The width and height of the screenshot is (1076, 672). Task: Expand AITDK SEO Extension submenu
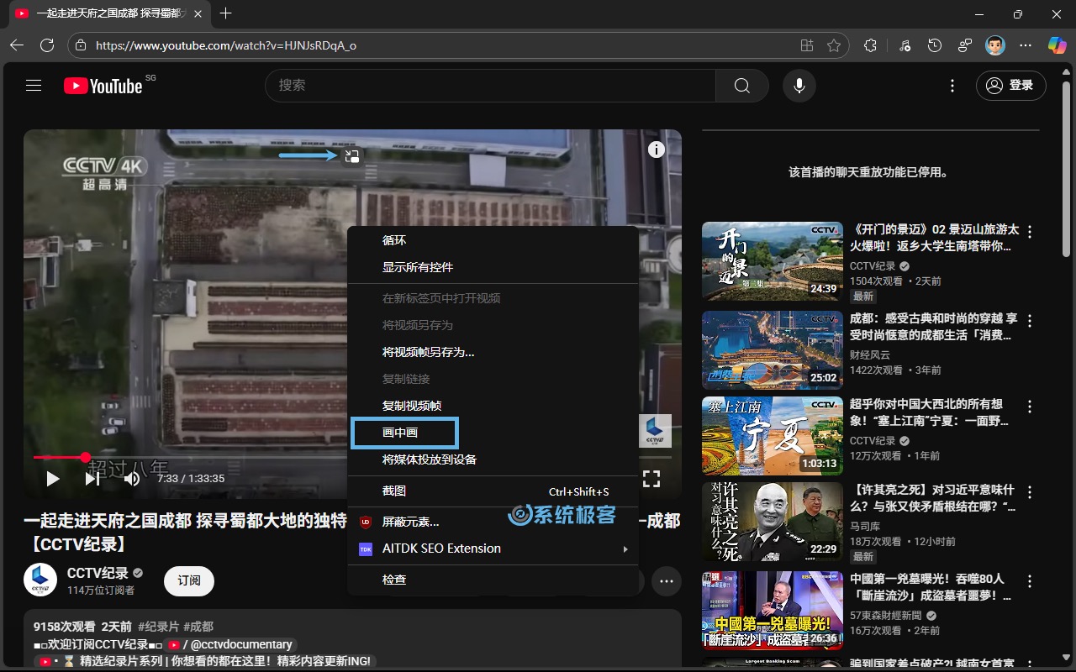(493, 549)
